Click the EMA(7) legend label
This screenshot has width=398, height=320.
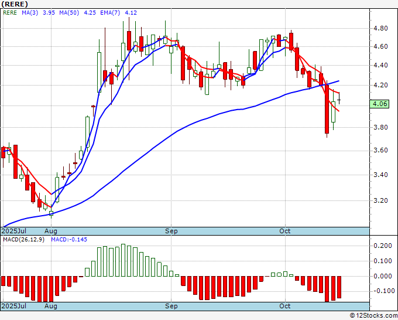click(110, 13)
